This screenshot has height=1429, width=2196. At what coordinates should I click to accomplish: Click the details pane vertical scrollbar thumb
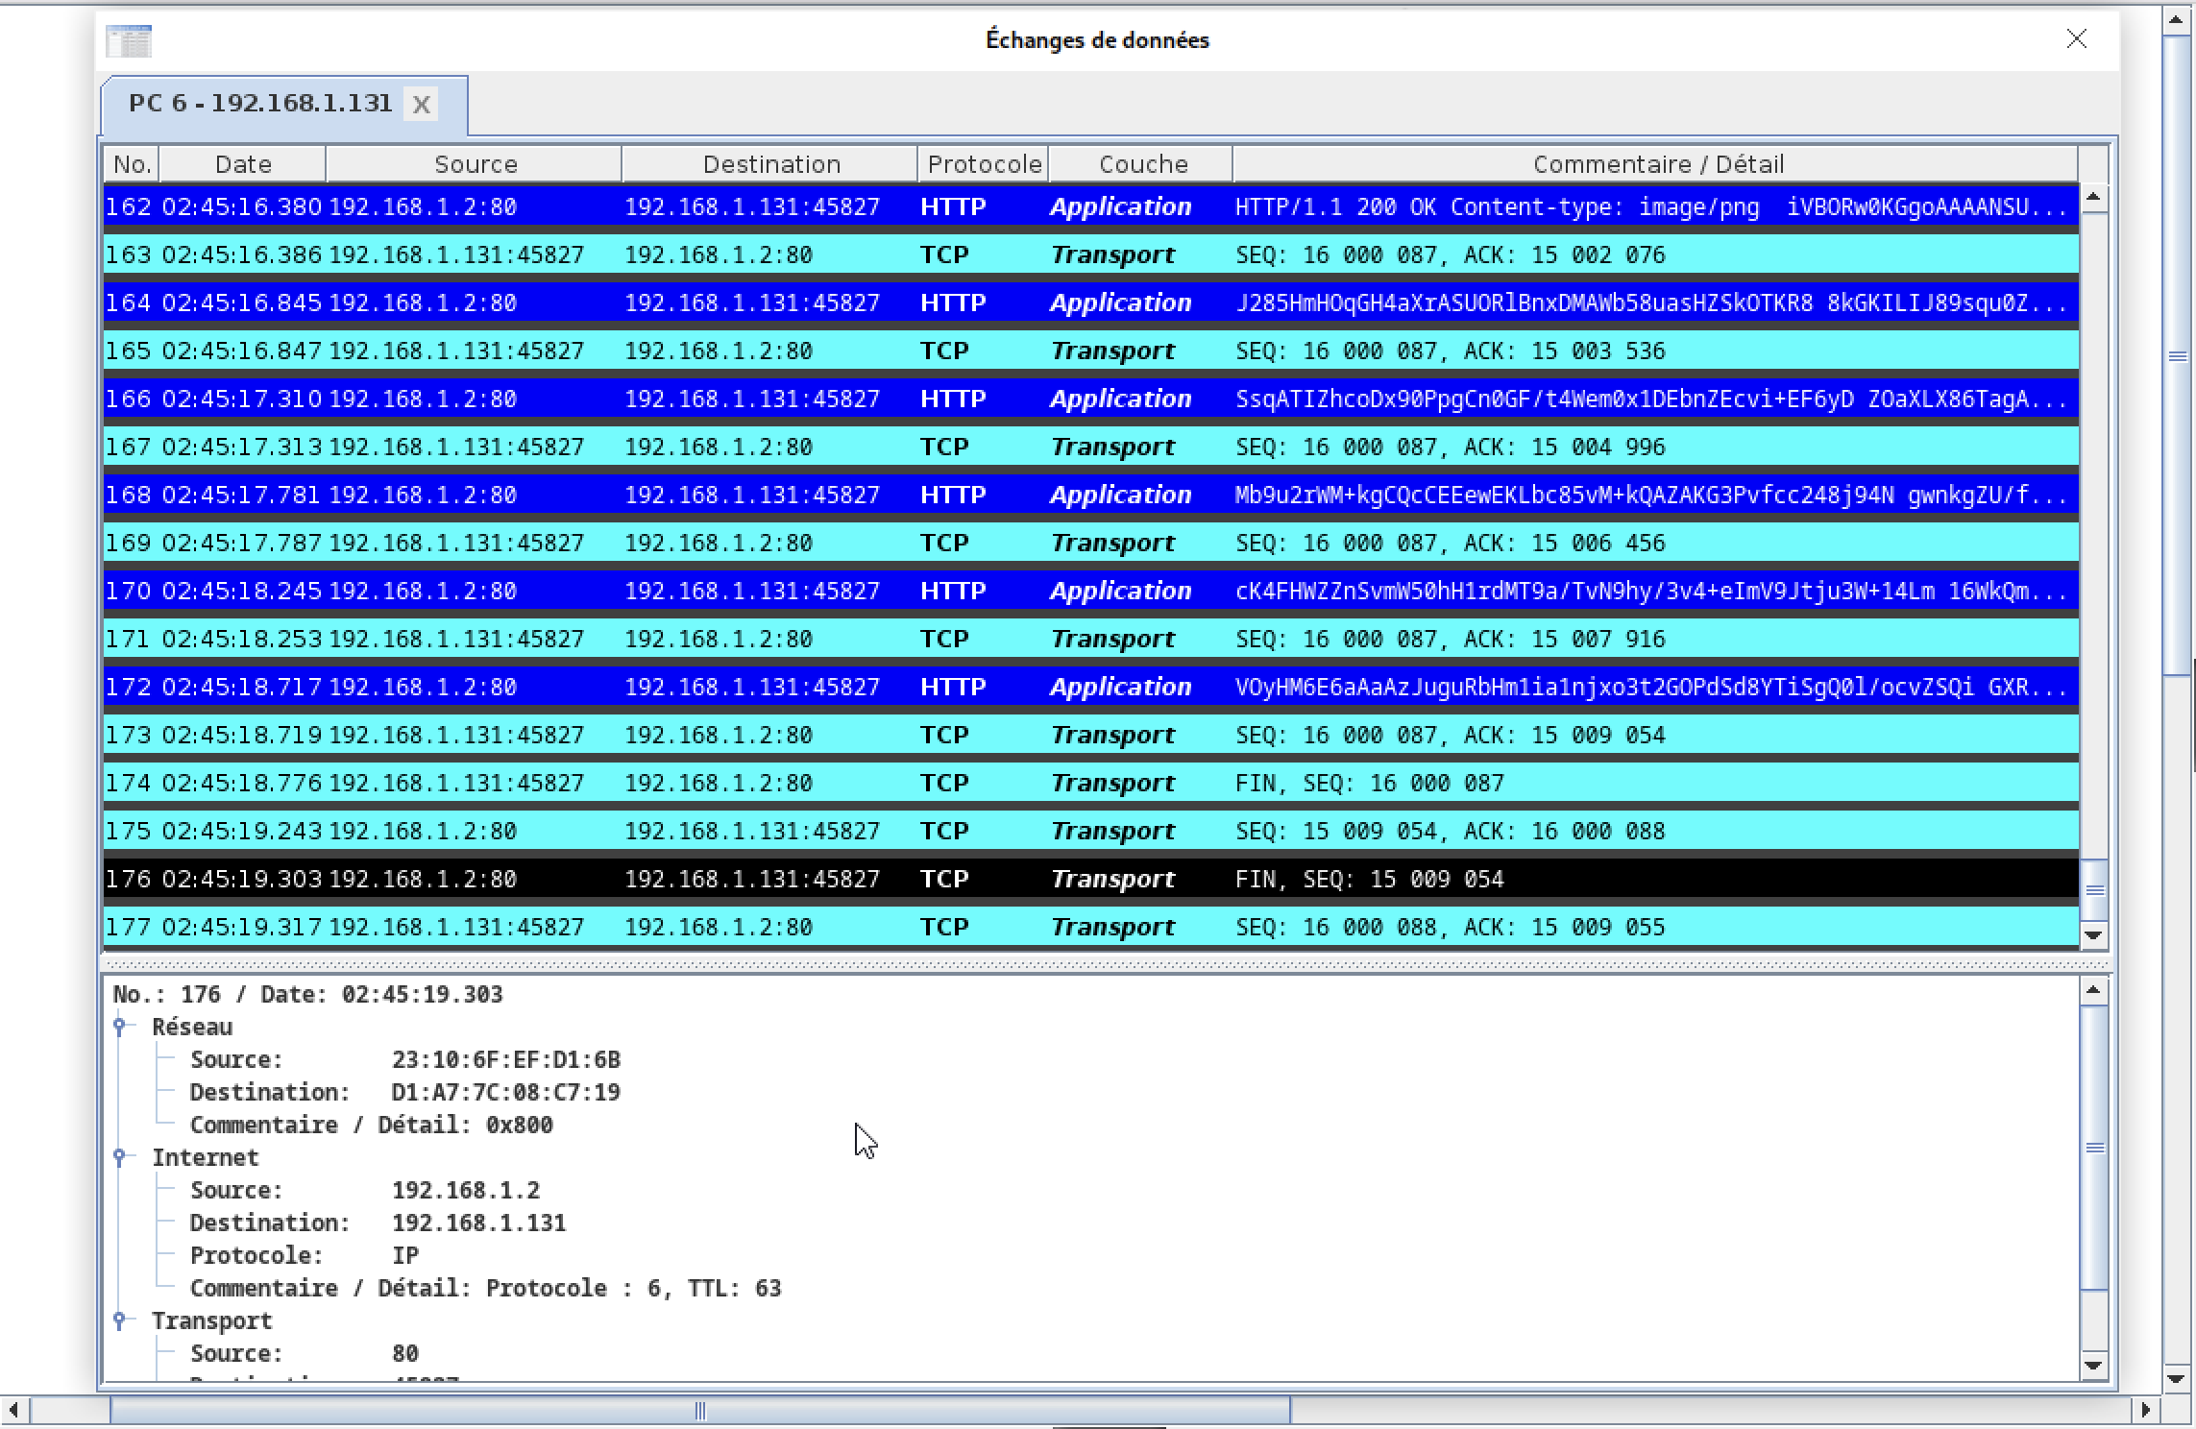tap(2094, 1148)
